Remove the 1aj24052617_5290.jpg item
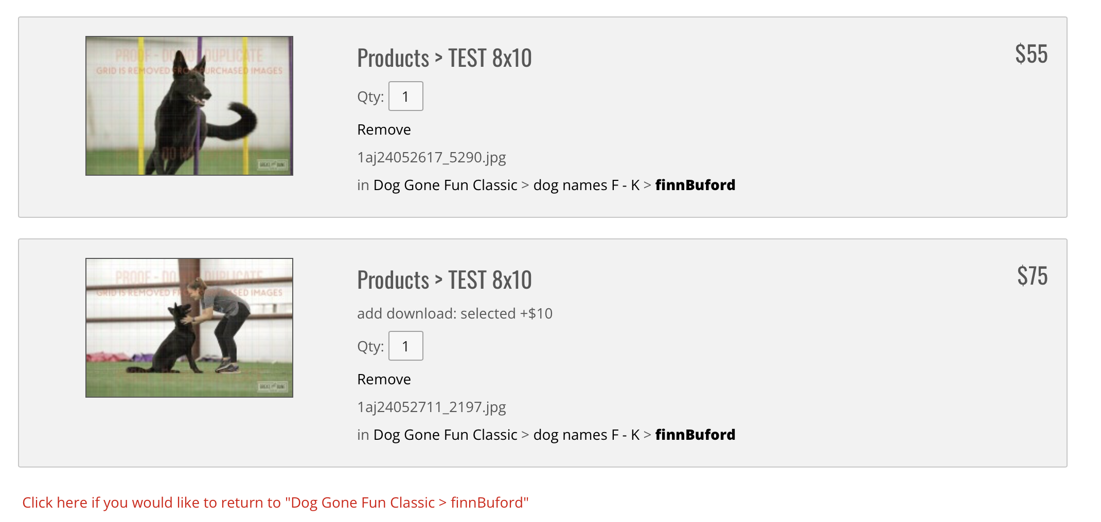This screenshot has height=522, width=1101. tap(384, 129)
